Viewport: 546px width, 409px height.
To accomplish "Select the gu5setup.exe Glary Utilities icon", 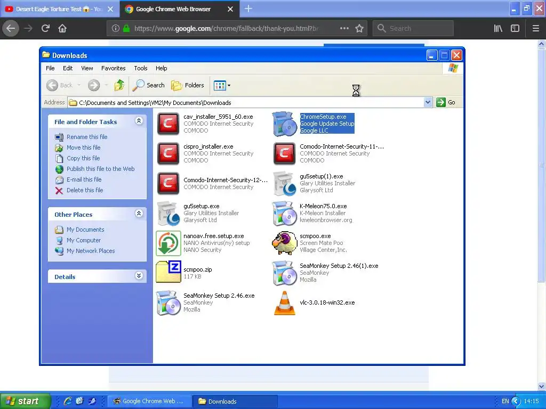I will (168, 213).
